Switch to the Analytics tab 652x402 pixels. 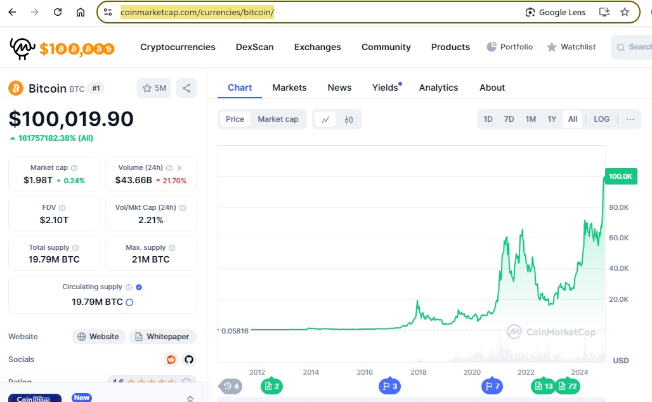[x=438, y=88]
